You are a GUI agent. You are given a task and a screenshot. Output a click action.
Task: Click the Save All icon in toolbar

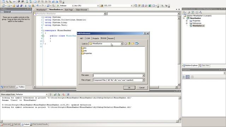21,6
